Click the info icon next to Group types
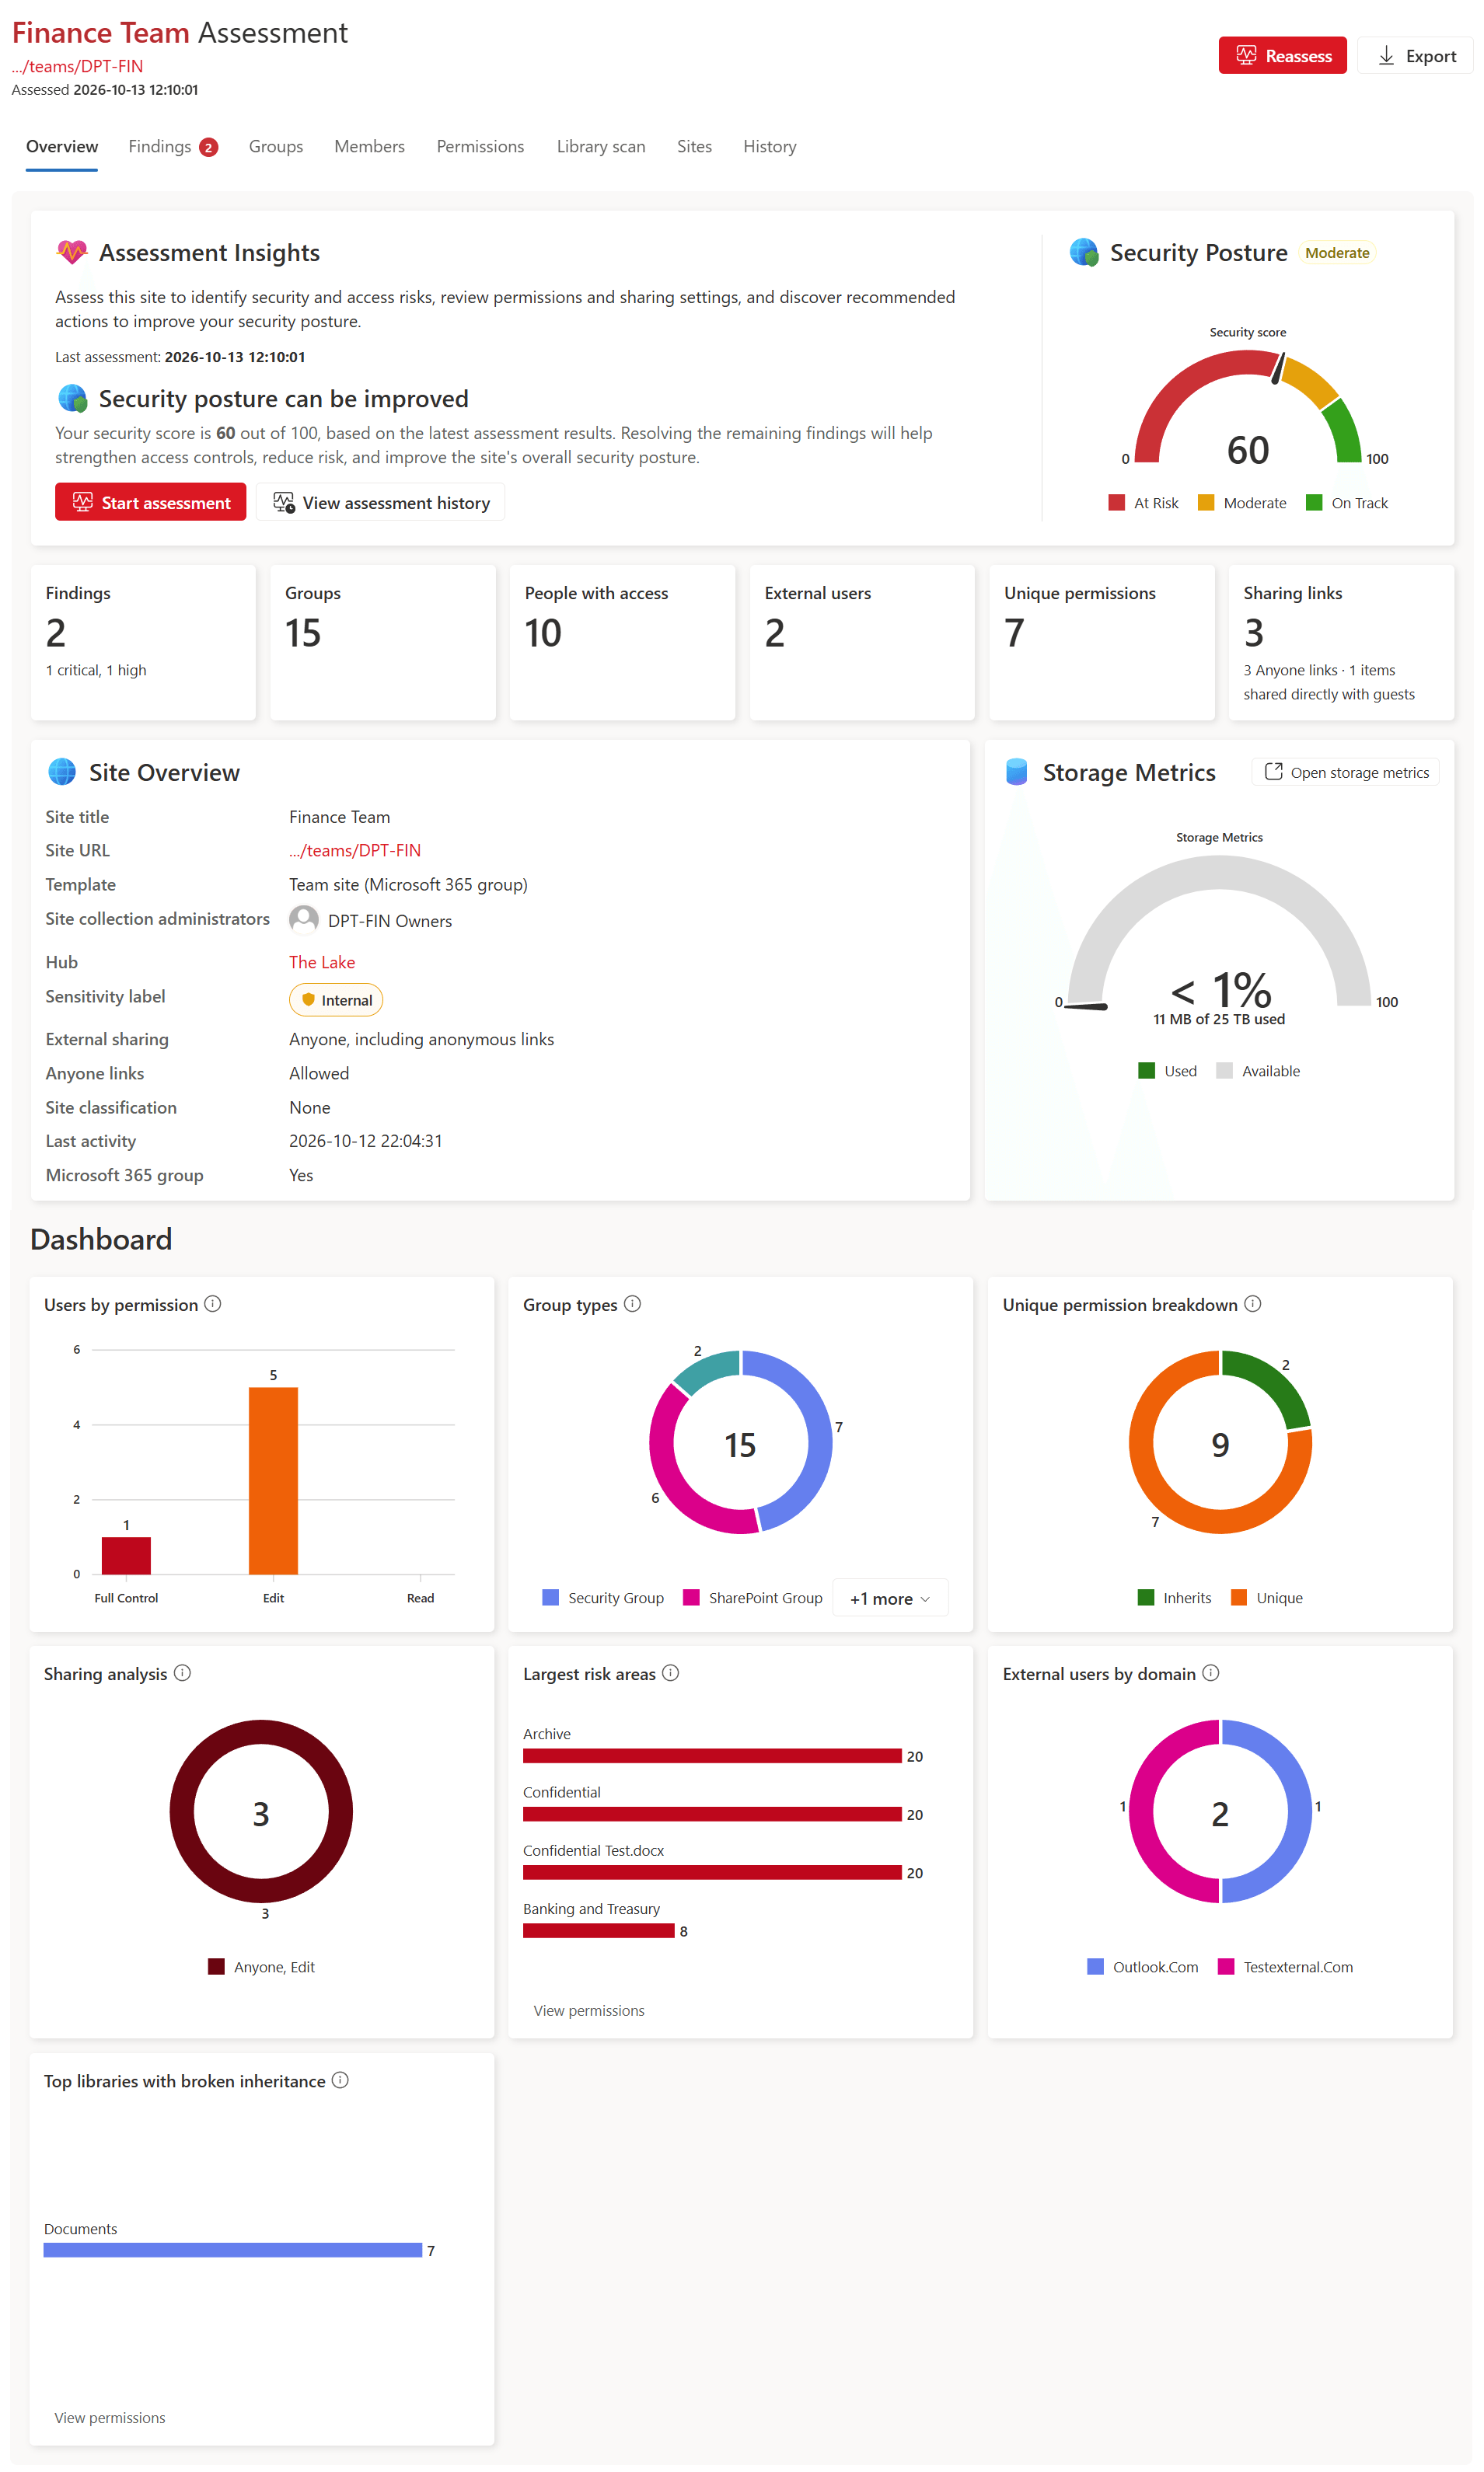Viewport: 1484px width, 2472px height. (x=632, y=1305)
